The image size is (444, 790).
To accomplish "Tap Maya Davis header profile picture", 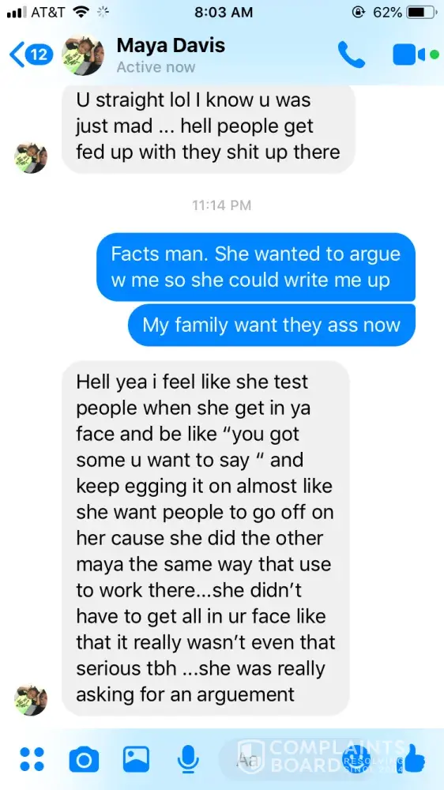I will (83, 55).
